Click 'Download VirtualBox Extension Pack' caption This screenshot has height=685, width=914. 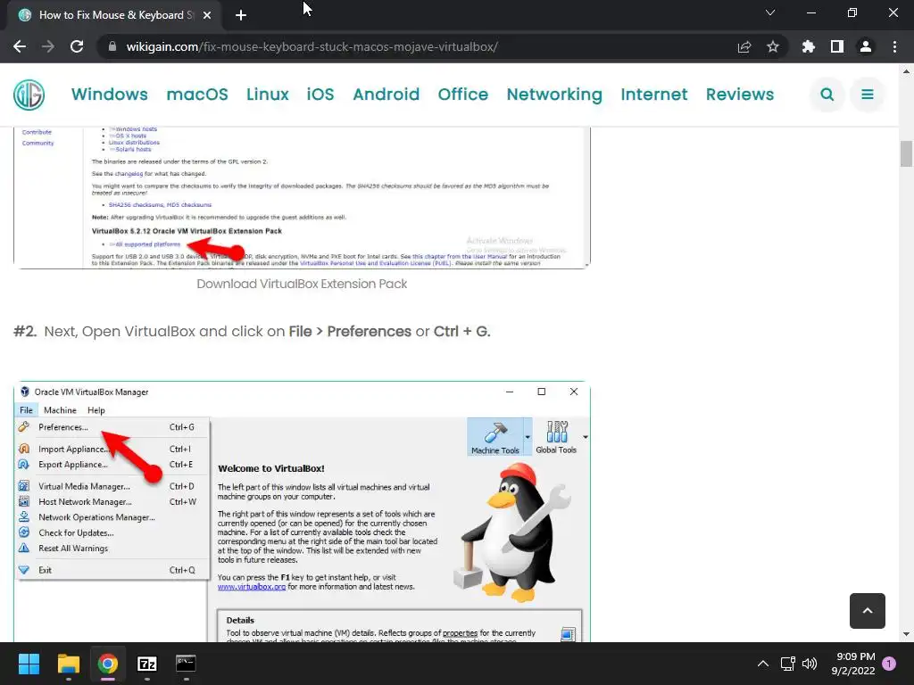[x=302, y=284]
